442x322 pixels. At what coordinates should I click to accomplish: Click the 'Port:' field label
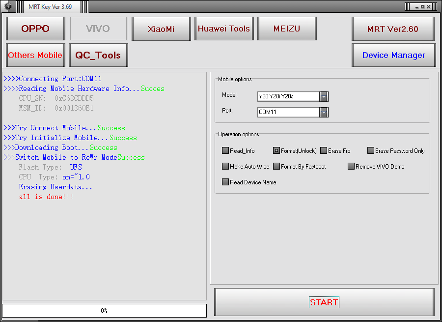(227, 111)
